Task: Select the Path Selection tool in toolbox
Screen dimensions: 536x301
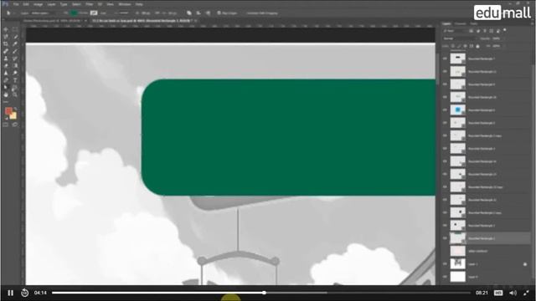Action: pos(6,88)
